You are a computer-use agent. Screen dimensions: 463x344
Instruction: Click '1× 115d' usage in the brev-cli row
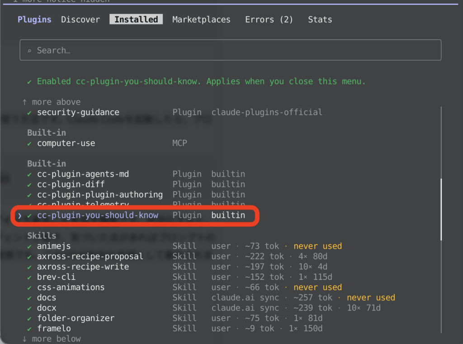pos(315,277)
